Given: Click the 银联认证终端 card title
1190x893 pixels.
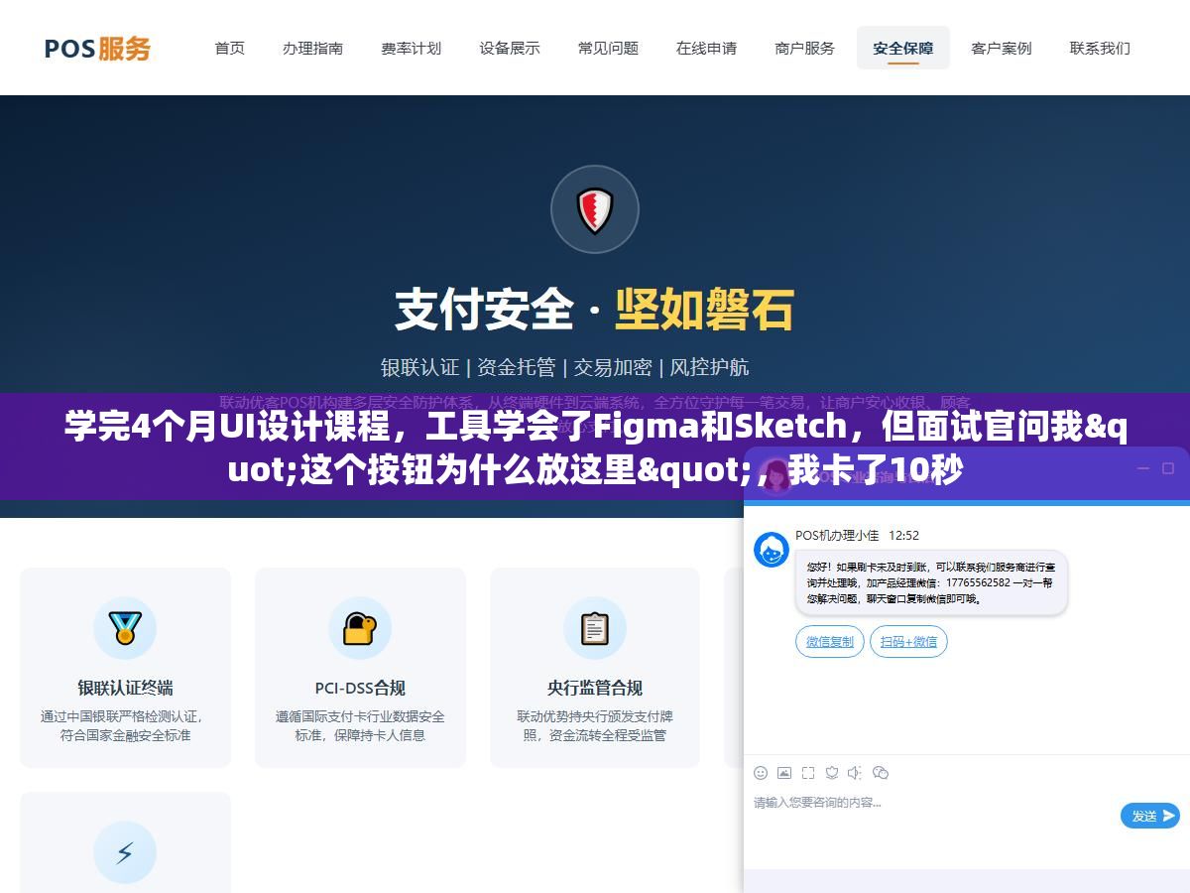Looking at the screenshot, I should (x=125, y=688).
